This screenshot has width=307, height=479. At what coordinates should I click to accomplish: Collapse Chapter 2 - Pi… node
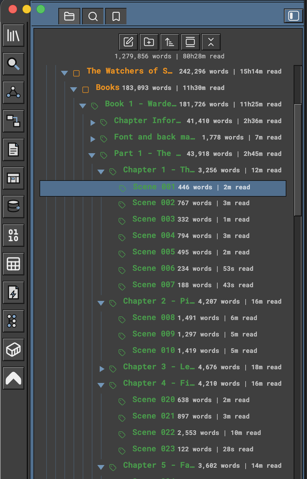coord(101,303)
